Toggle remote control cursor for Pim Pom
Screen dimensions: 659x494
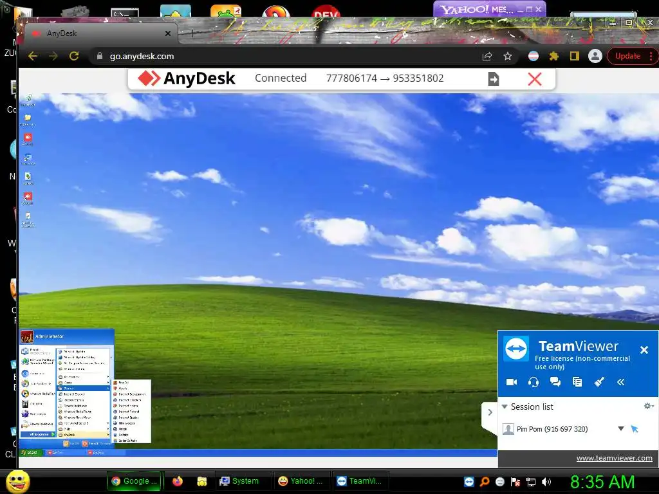635,428
